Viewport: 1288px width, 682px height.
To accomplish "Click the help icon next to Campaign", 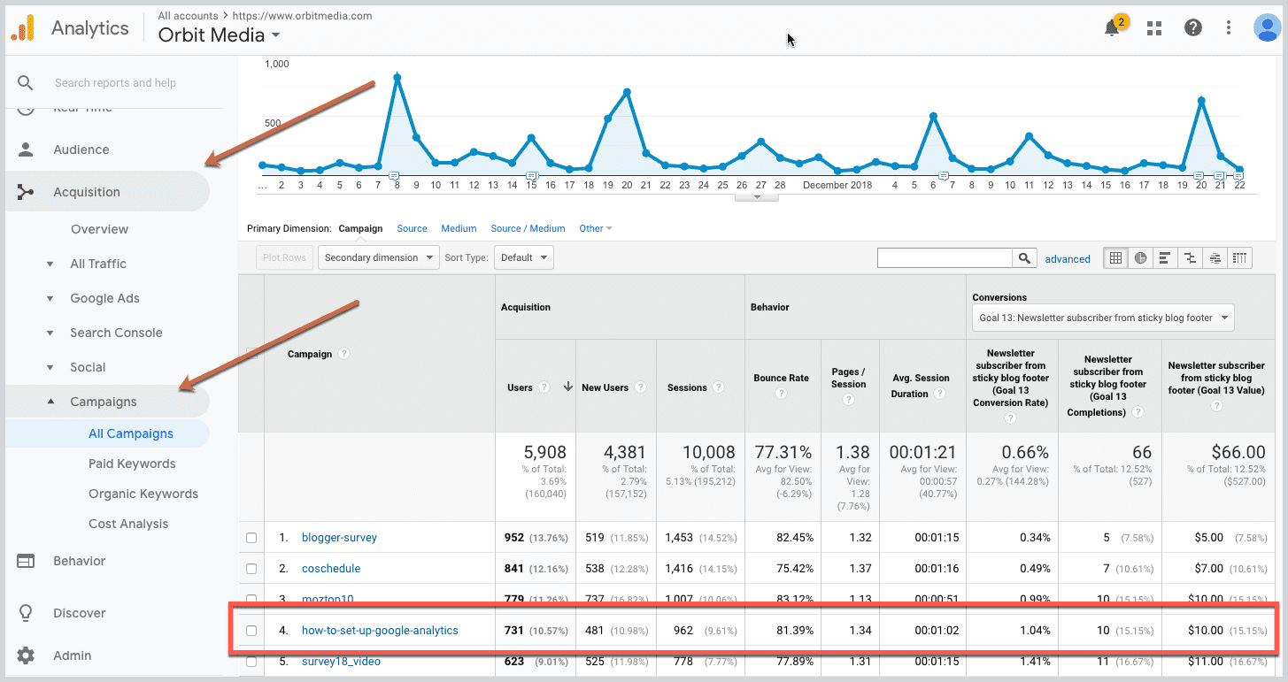I will pyautogui.click(x=344, y=354).
